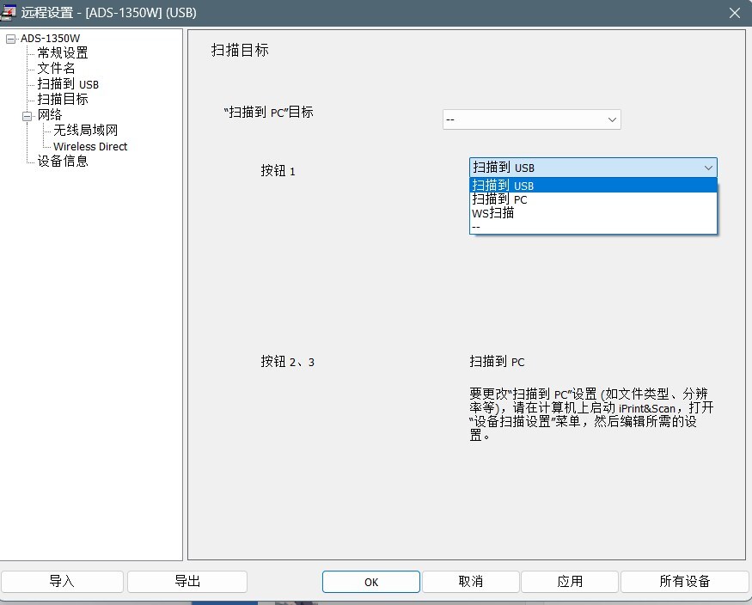Choose 扫描到 USB from dropdown list
Screen dimensions: 752x605
click(x=592, y=186)
